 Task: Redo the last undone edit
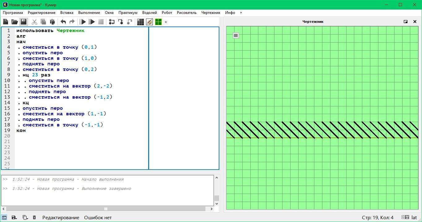(72, 22)
